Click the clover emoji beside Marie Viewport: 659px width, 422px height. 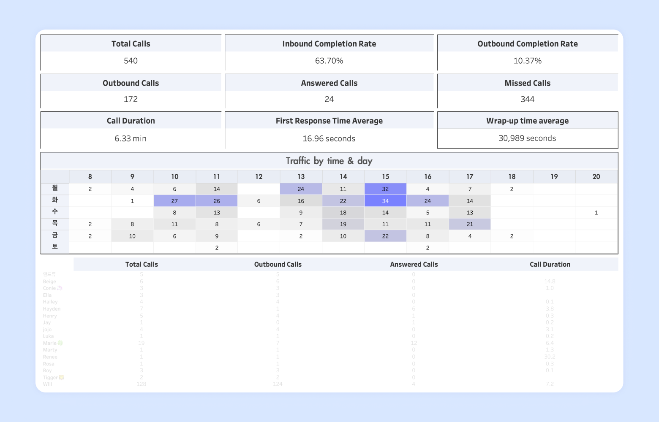[x=60, y=343]
